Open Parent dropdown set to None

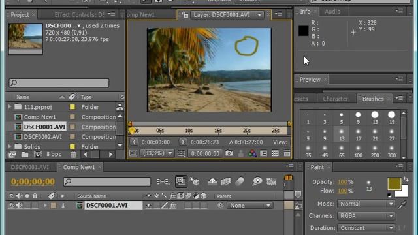point(250,206)
